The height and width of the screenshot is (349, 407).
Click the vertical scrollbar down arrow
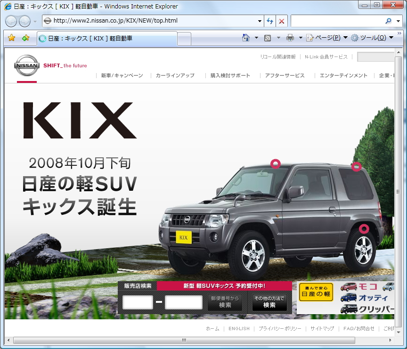point(399,332)
